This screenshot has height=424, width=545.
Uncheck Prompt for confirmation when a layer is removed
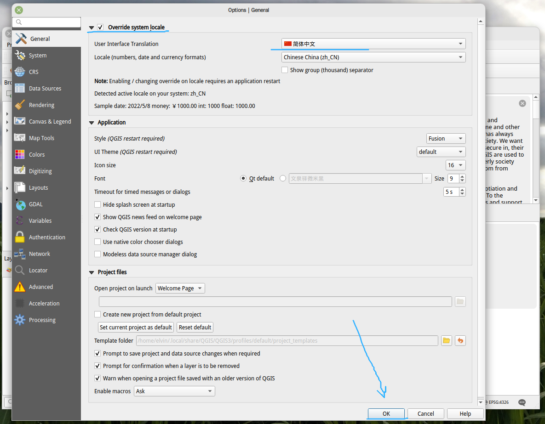tap(98, 366)
